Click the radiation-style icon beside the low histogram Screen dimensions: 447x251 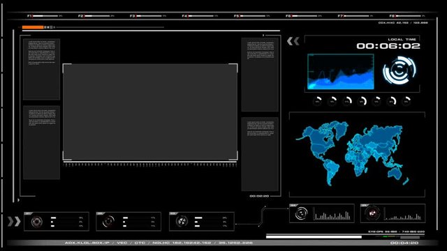[x=372, y=213]
